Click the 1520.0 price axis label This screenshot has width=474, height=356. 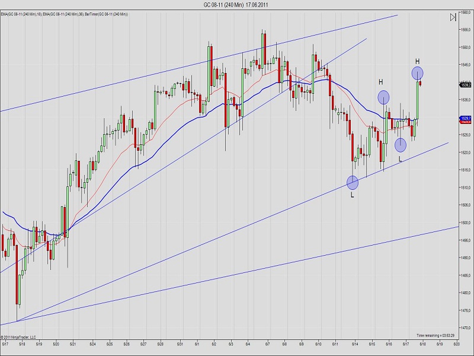click(466, 152)
